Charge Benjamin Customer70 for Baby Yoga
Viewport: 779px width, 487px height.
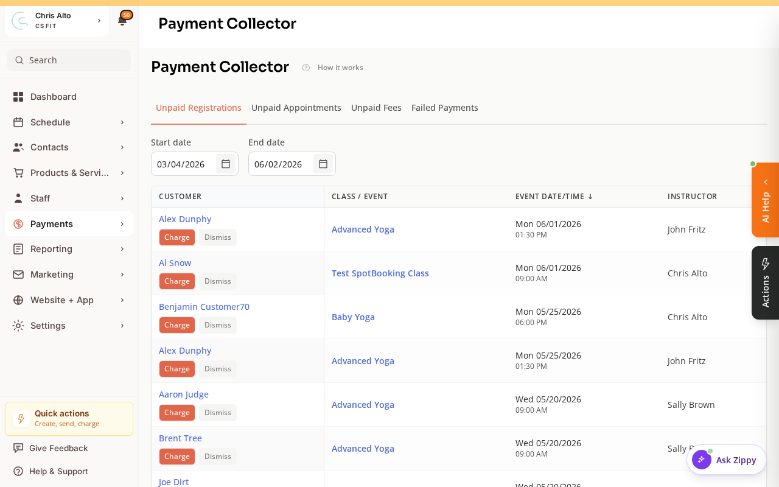coord(177,325)
